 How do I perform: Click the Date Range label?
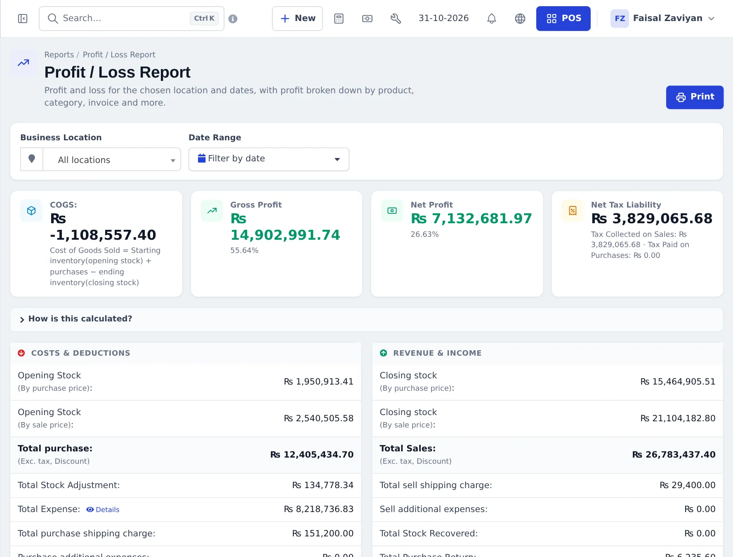214,137
